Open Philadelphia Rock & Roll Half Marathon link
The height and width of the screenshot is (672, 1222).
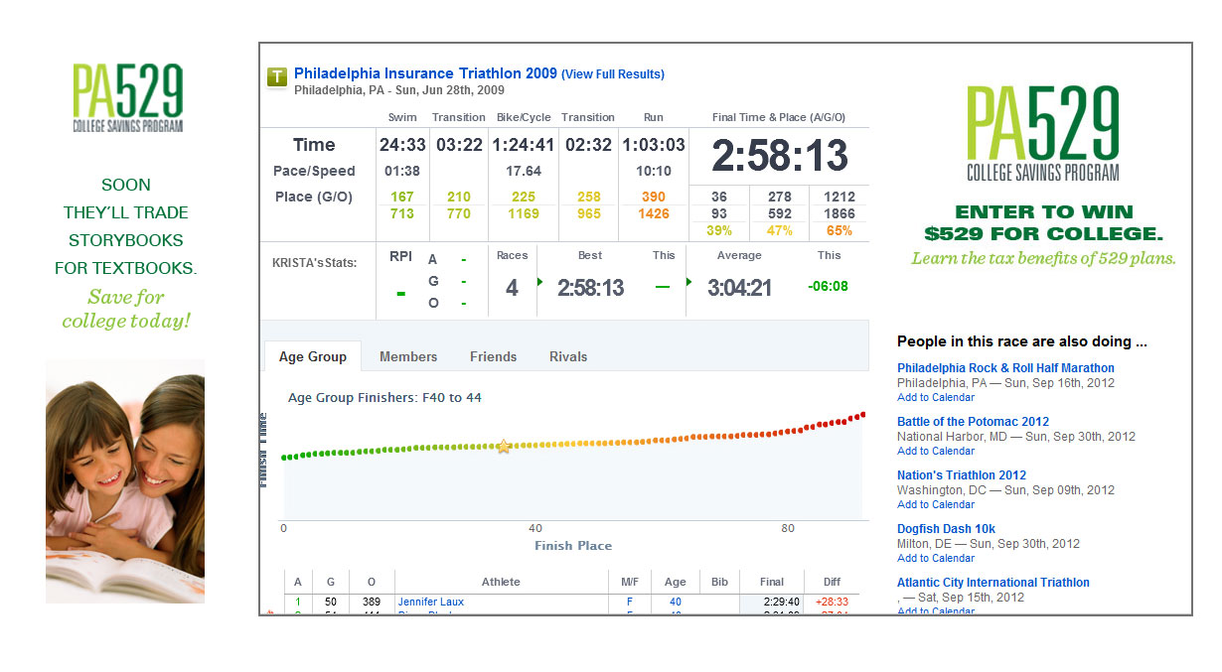1005,368
